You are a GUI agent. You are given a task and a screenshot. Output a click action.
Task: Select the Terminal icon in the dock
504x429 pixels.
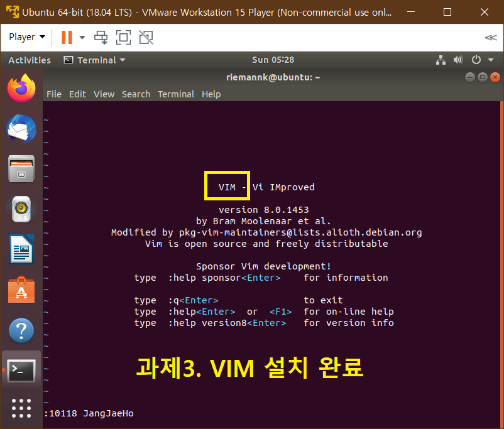click(x=21, y=371)
